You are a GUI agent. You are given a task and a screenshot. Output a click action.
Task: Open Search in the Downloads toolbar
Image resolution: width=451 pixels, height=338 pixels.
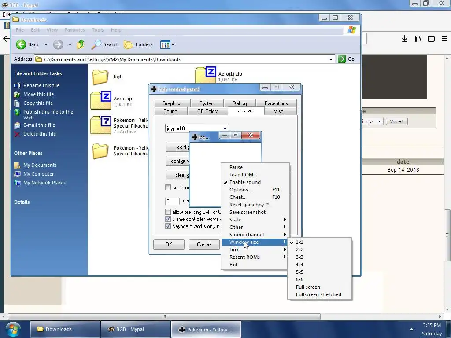click(x=105, y=44)
